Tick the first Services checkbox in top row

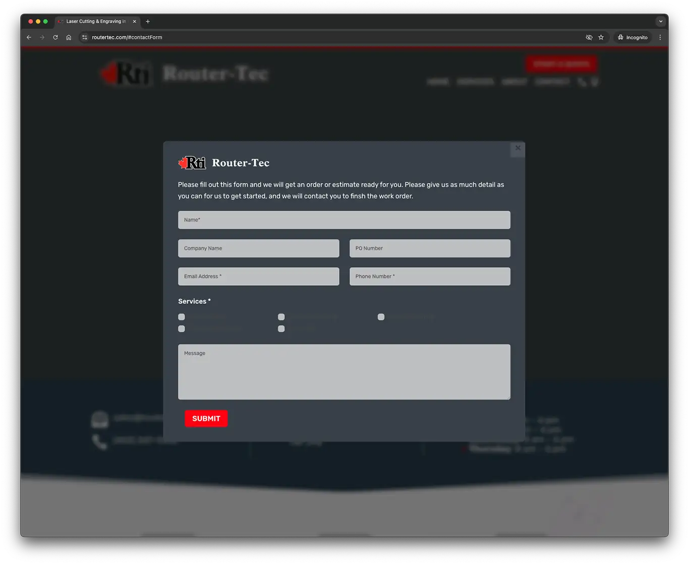(x=182, y=317)
